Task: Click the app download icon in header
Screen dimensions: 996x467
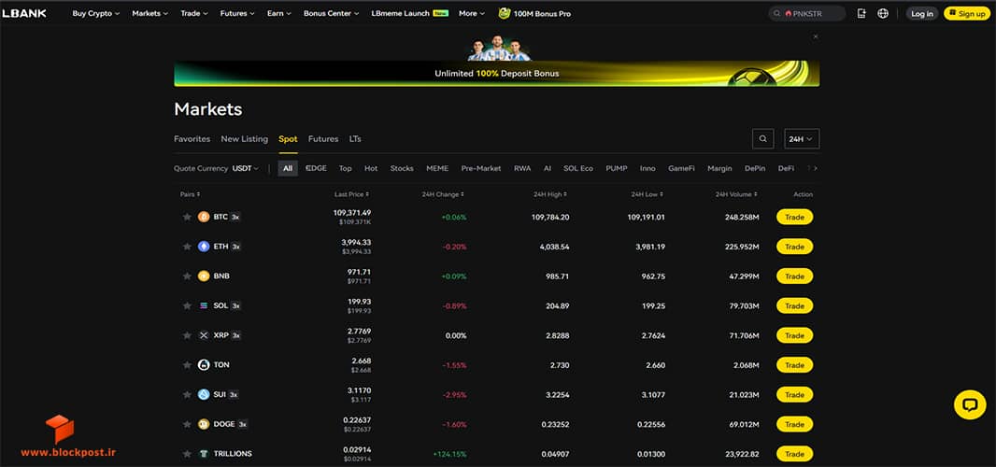Action: coord(861,13)
